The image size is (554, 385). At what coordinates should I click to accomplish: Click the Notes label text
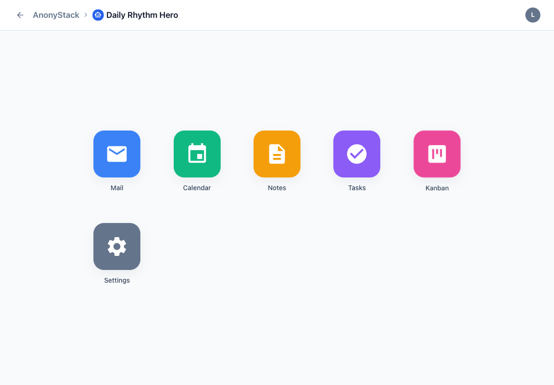pos(277,188)
